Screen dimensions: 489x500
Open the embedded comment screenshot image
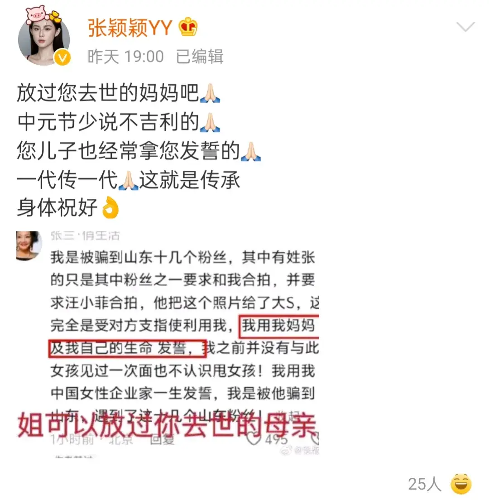pos(168,343)
